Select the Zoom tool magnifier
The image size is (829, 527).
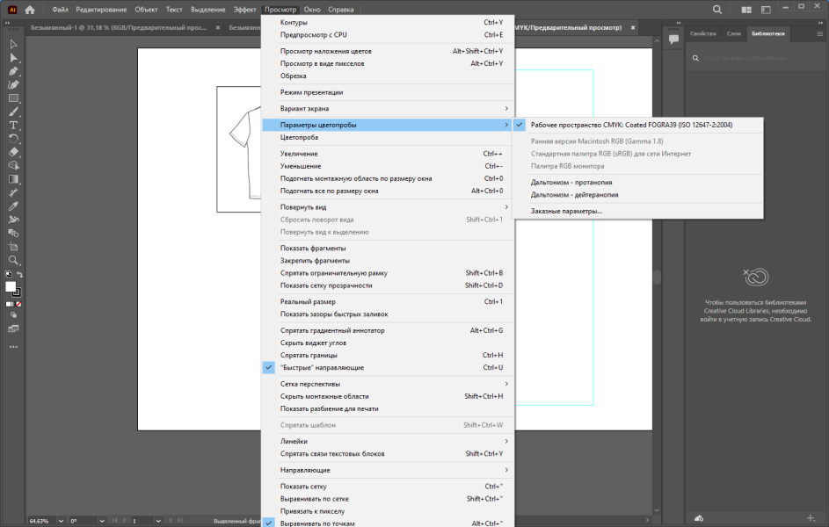coord(13,260)
